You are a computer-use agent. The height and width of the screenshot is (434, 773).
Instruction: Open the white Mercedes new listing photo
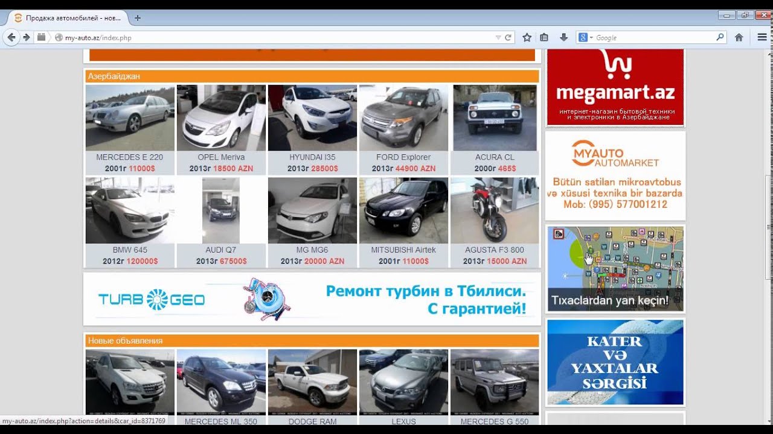[x=130, y=382]
